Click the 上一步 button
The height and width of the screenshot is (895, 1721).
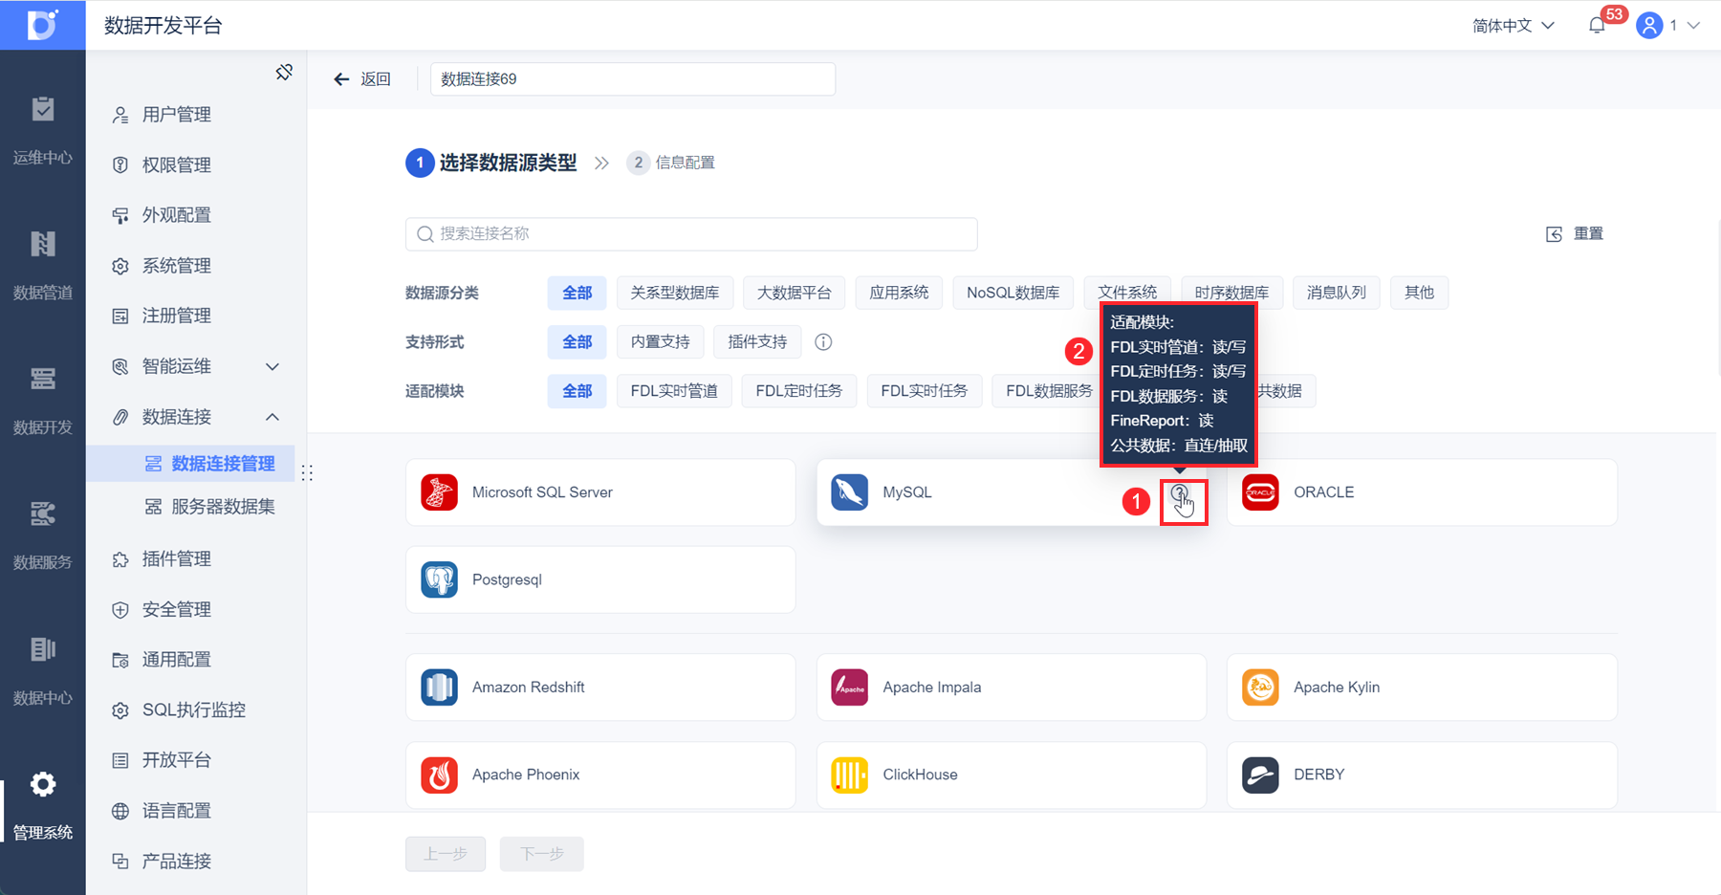pyautogui.click(x=446, y=854)
